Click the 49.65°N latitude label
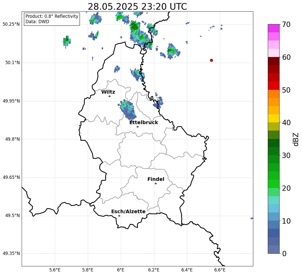The width and height of the screenshot is (302, 275). tap(11, 177)
